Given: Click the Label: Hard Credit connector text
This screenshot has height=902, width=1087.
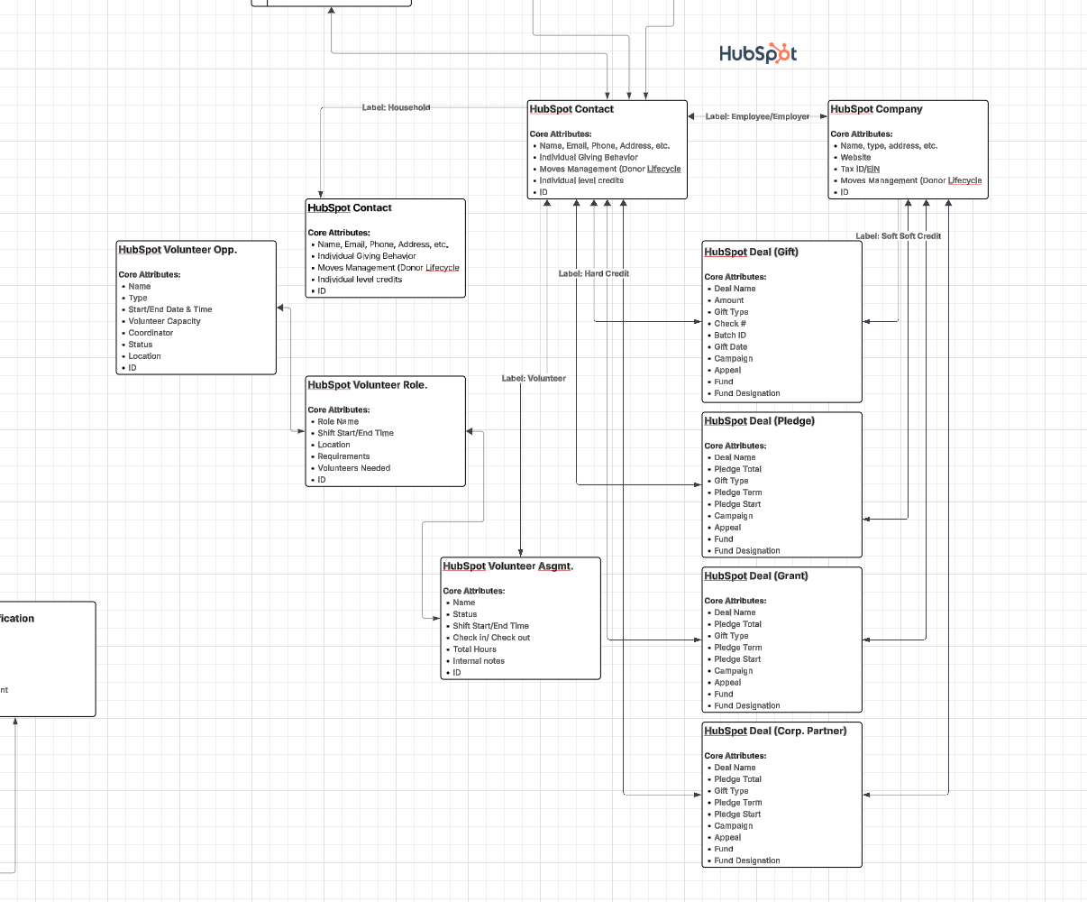Looking at the screenshot, I should pos(593,273).
